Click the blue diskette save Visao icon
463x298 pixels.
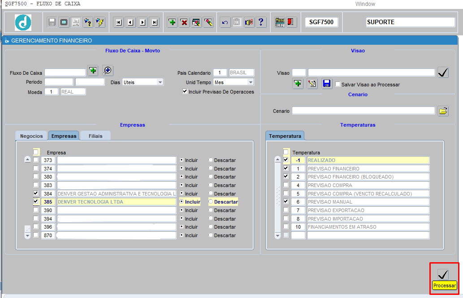(x=327, y=84)
